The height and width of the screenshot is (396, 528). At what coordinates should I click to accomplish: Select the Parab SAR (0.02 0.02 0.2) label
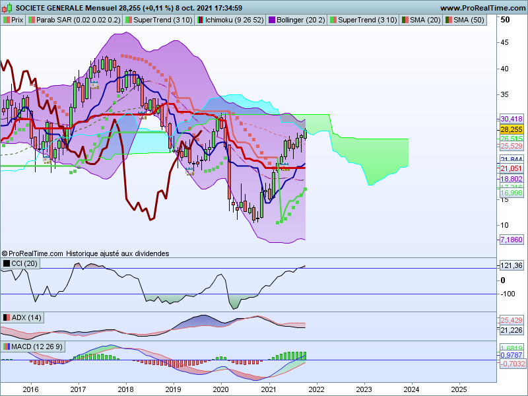[78, 20]
